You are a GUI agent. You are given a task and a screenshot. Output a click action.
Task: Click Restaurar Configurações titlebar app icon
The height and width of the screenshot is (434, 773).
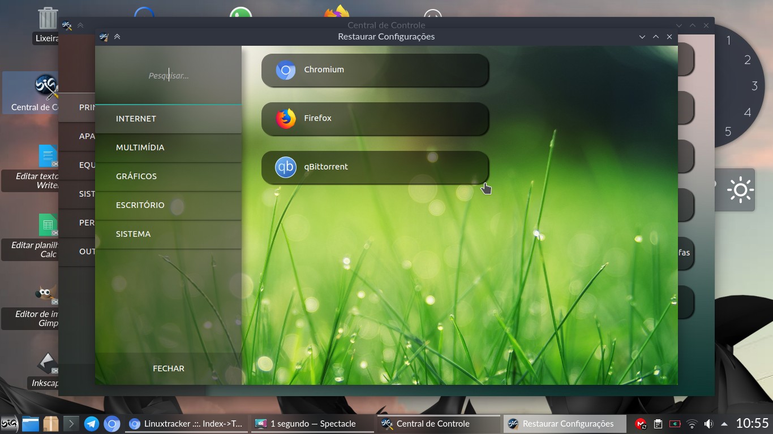coord(104,37)
